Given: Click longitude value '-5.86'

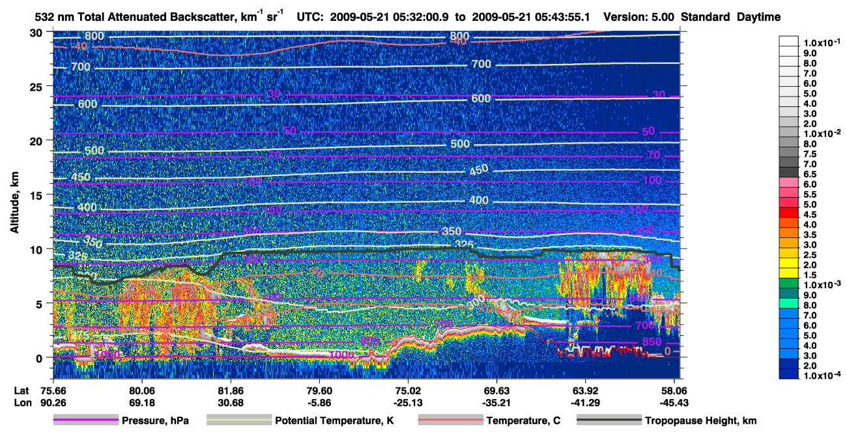Looking at the screenshot, I should click(x=319, y=402).
